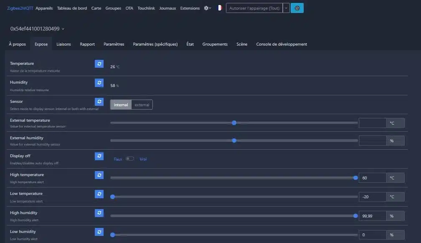This screenshot has width=421, height=243.
Task: Click Autoriser l'appairage (Tout) button
Action: (254, 8)
